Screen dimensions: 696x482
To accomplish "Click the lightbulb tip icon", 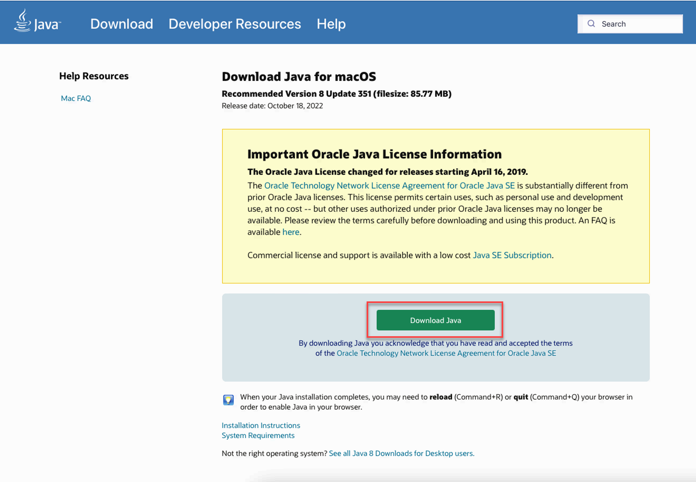I will coord(228,400).
